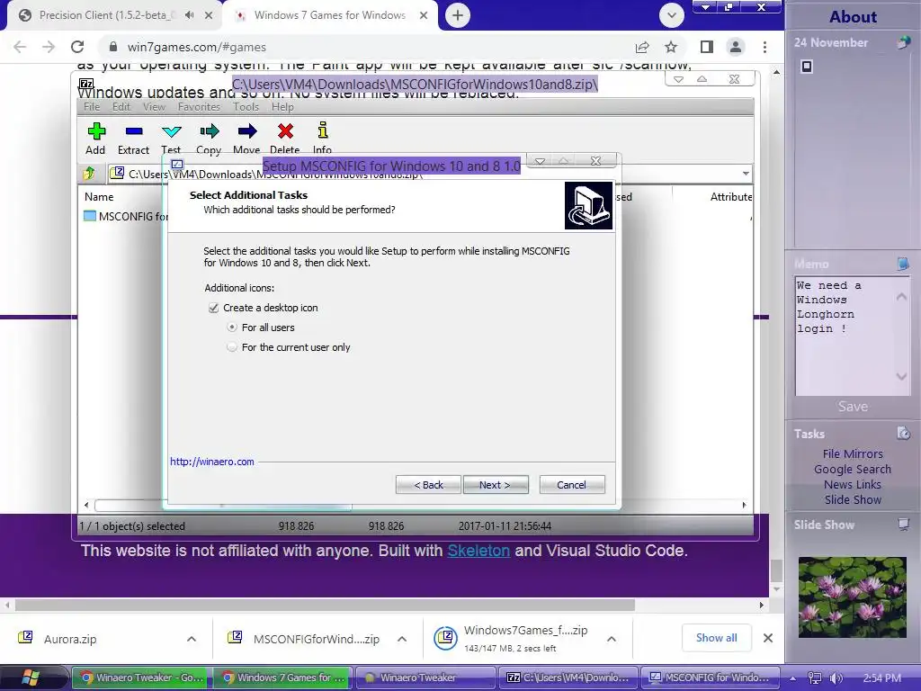
Task: Open Google Search task link
Action: (x=853, y=469)
